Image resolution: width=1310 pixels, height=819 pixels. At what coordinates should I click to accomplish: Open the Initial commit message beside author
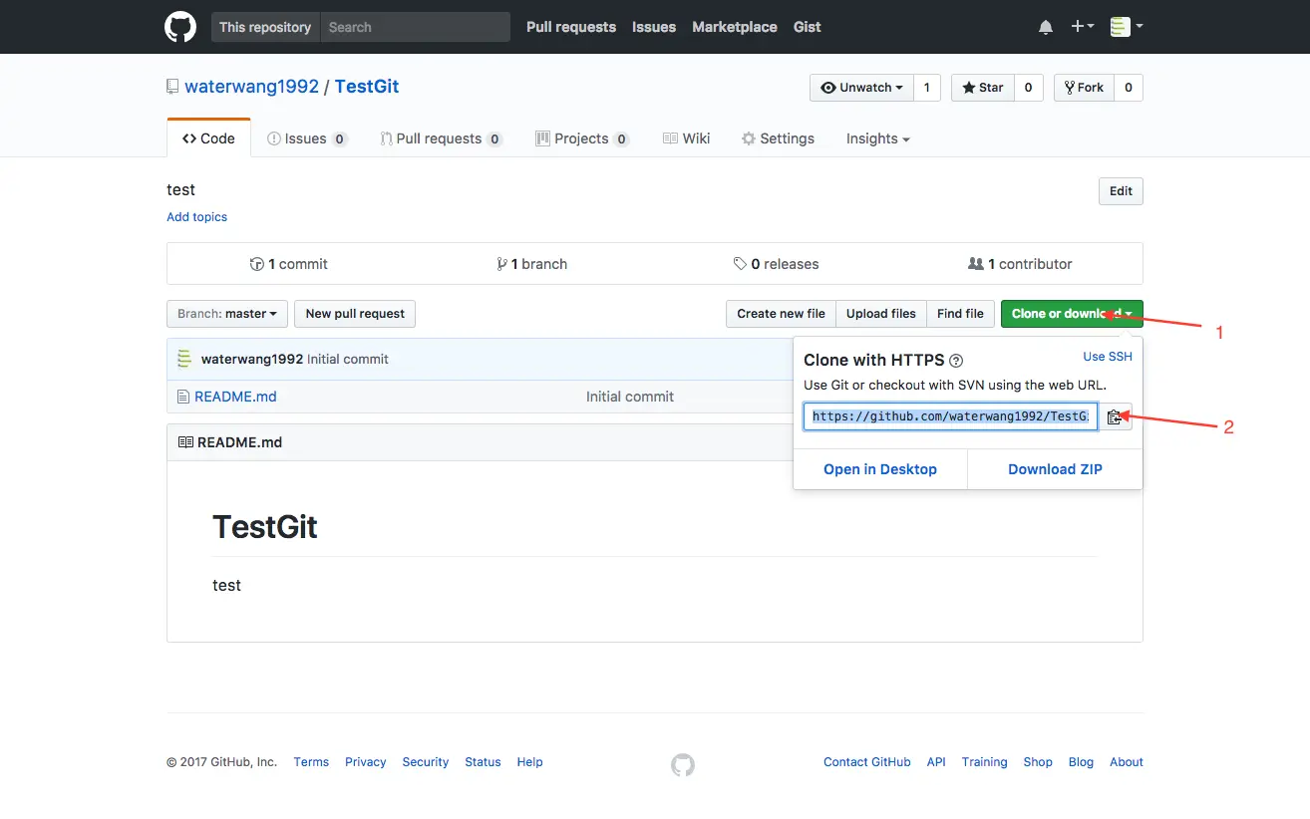point(348,359)
